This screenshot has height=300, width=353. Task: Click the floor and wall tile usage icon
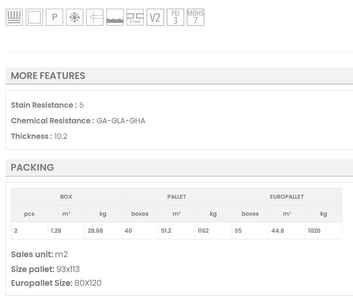pos(14,17)
